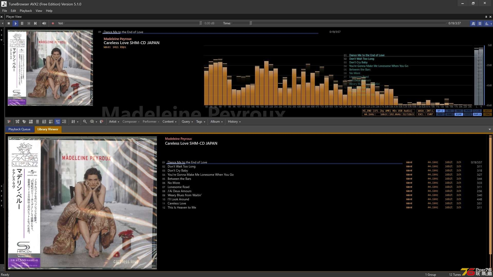Click Madeleine Peyroux artist link in Library Viewer

(178, 139)
